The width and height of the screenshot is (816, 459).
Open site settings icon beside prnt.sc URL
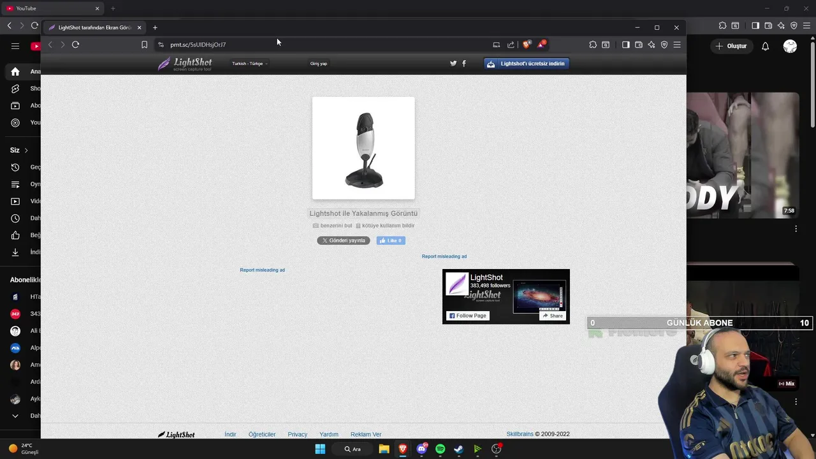pos(161,45)
